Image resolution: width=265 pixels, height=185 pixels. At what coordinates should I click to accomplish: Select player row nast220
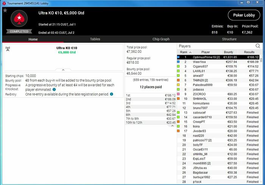(218, 136)
